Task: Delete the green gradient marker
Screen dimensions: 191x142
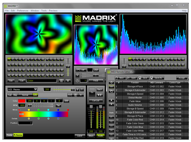Action: click(x=39, y=119)
